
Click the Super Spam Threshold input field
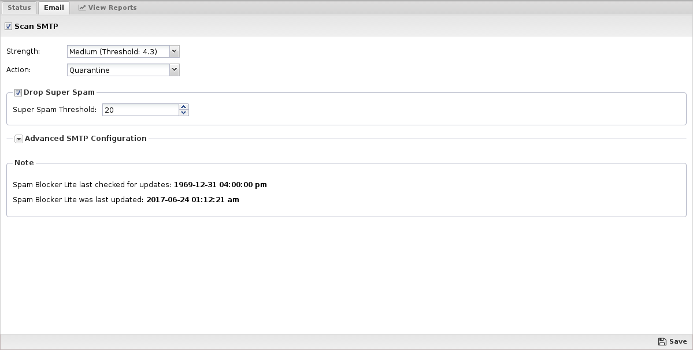pyautogui.click(x=140, y=110)
